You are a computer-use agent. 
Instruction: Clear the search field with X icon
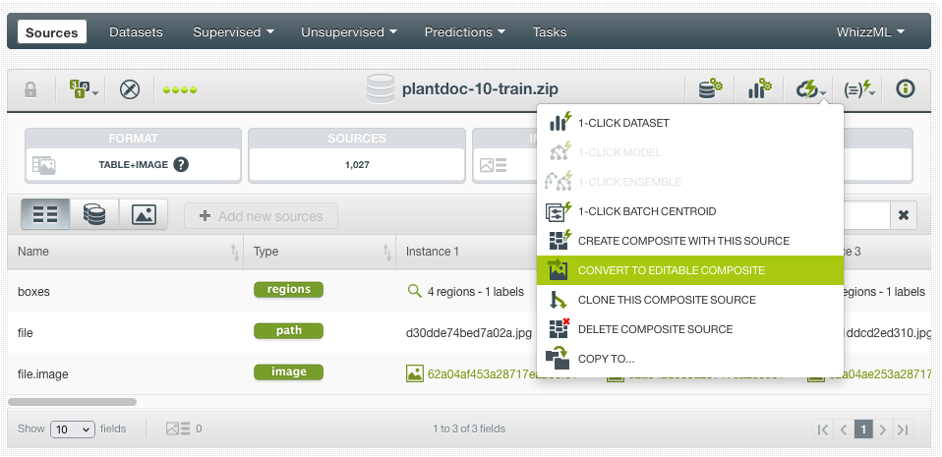(904, 215)
